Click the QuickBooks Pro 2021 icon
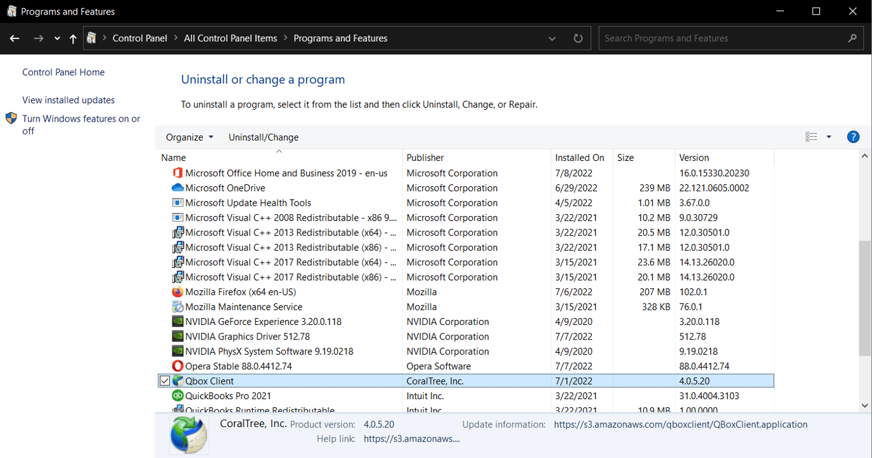The image size is (872, 458). [177, 396]
